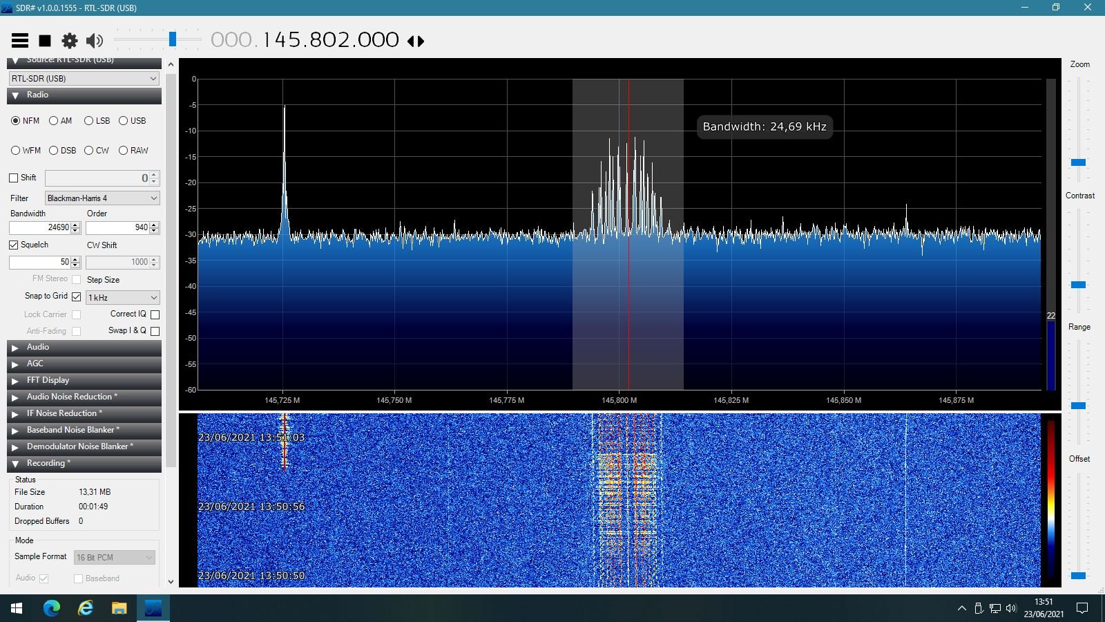1105x622 pixels.
Task: Collapse the Recording panel
Action: coord(84,464)
